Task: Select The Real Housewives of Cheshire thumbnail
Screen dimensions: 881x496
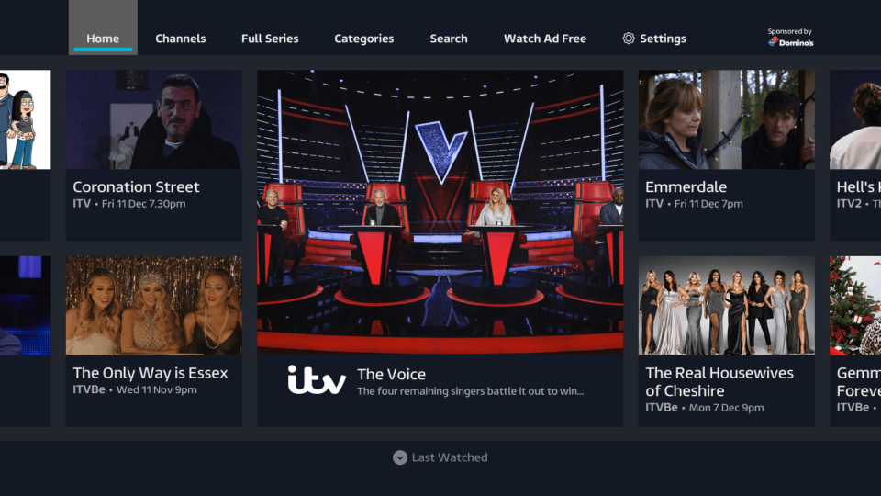Action: coord(727,305)
